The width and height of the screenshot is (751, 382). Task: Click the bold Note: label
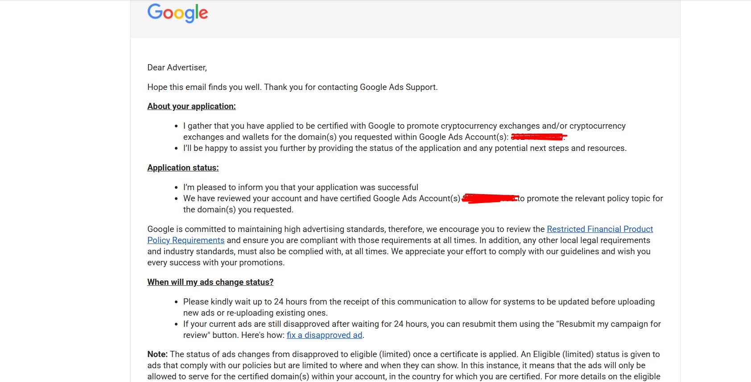coord(157,354)
